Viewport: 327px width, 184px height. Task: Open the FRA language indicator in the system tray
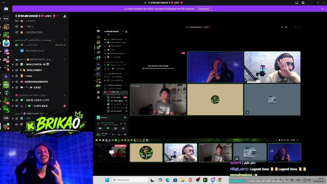[298, 180]
